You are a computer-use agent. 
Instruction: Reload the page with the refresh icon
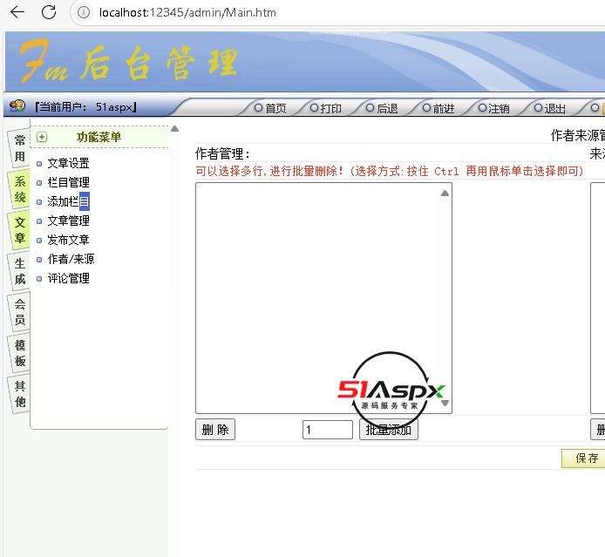(49, 12)
